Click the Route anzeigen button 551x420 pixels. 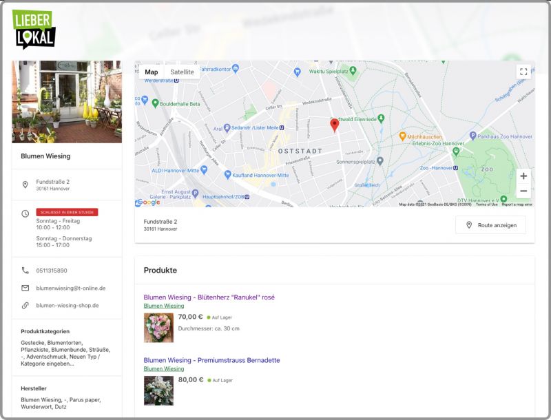tap(490, 225)
